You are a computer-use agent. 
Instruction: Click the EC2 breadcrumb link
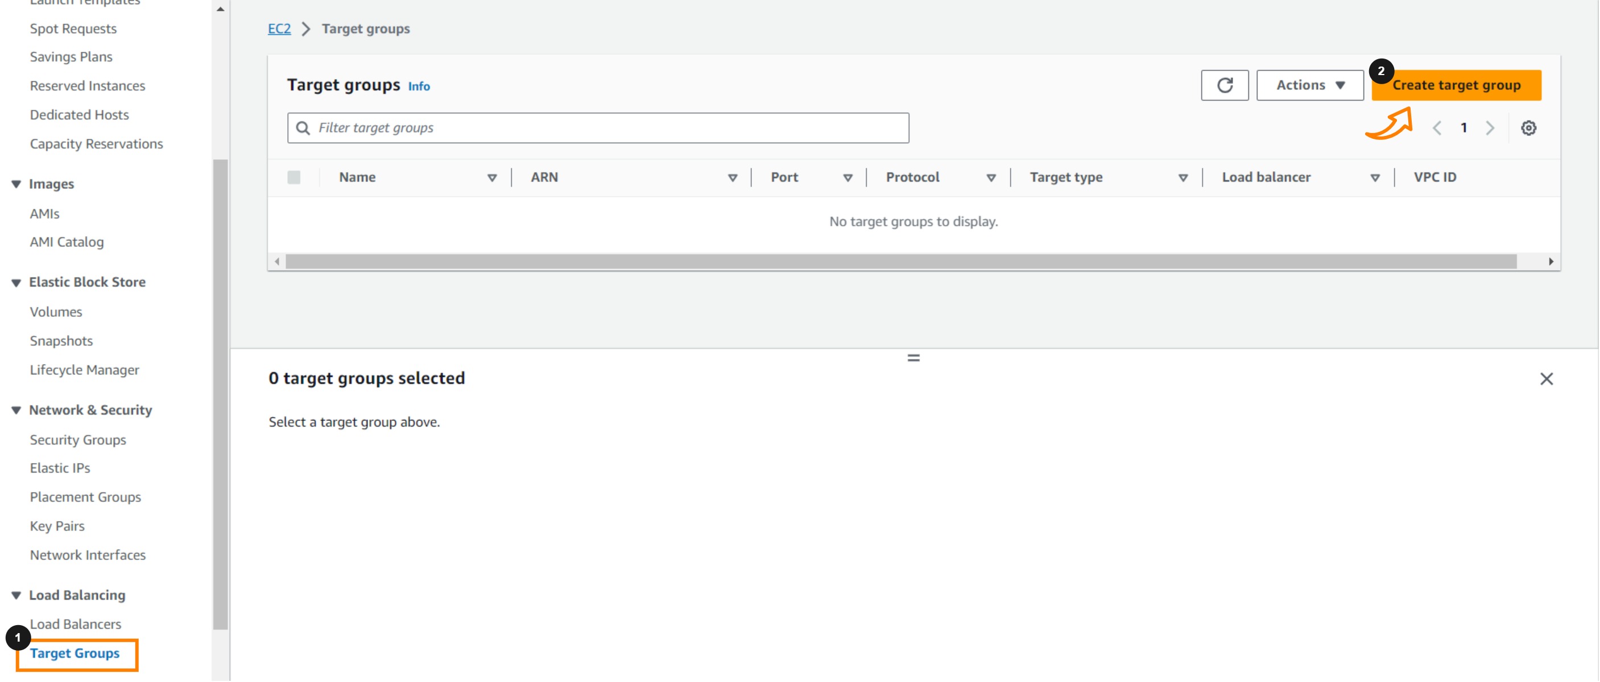pos(279,28)
